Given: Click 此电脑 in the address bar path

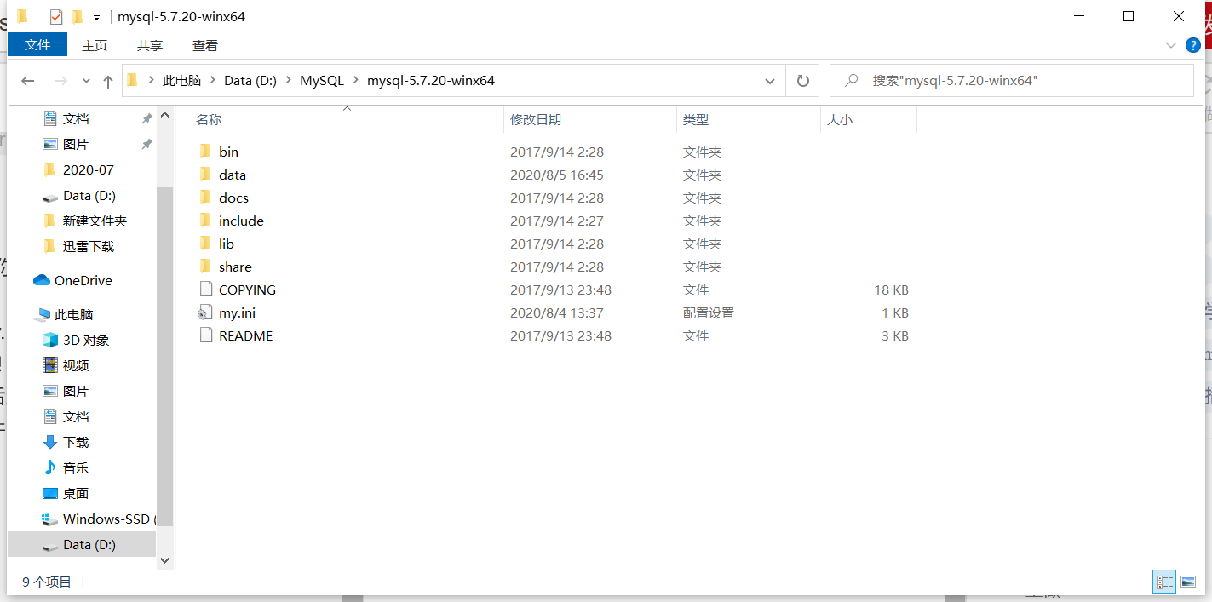Looking at the screenshot, I should [x=182, y=81].
